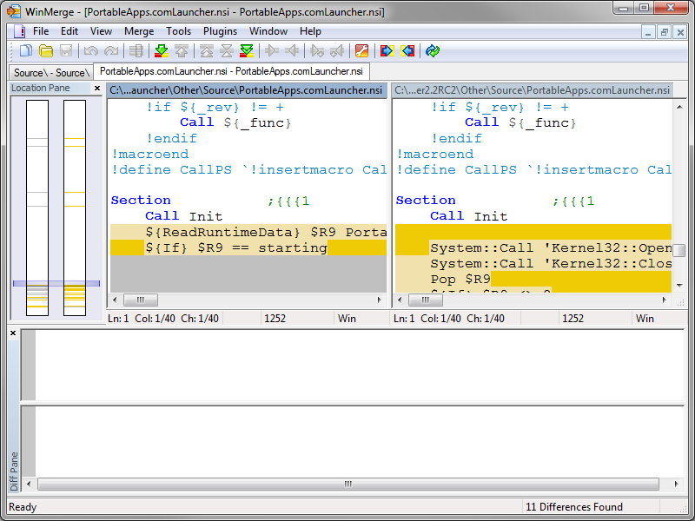Select the PortableApps.comLauncher.nsi comparison tab
The image size is (695, 521).
[231, 71]
